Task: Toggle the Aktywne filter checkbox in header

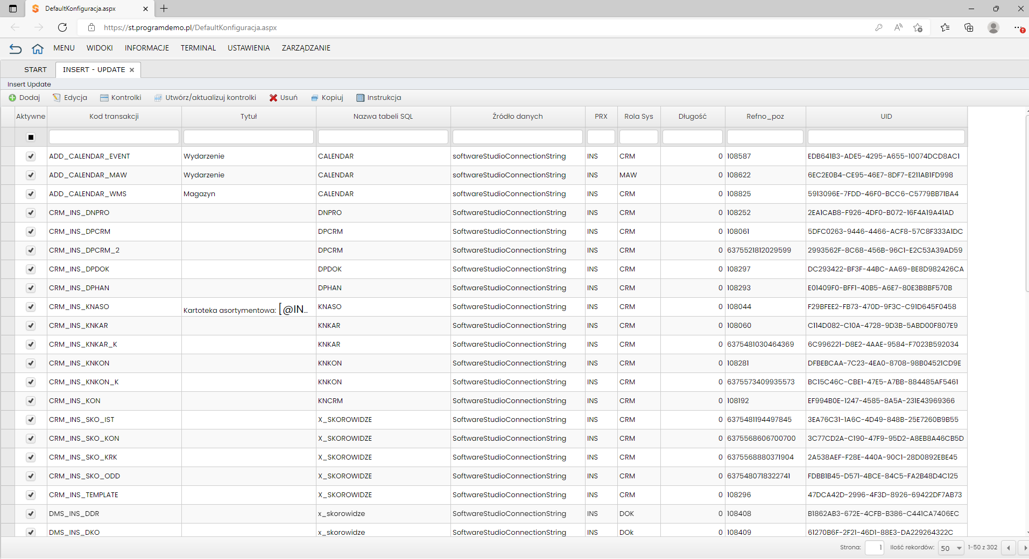Action: (x=31, y=137)
